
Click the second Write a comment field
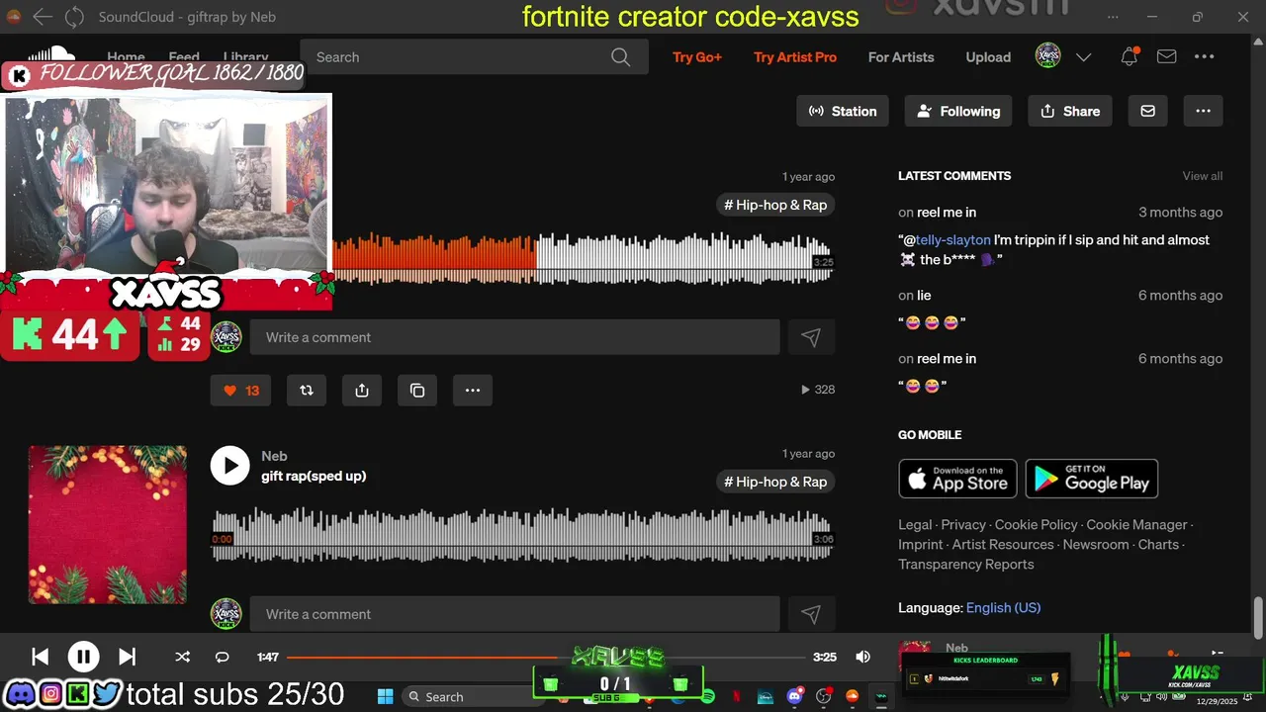[x=514, y=614]
